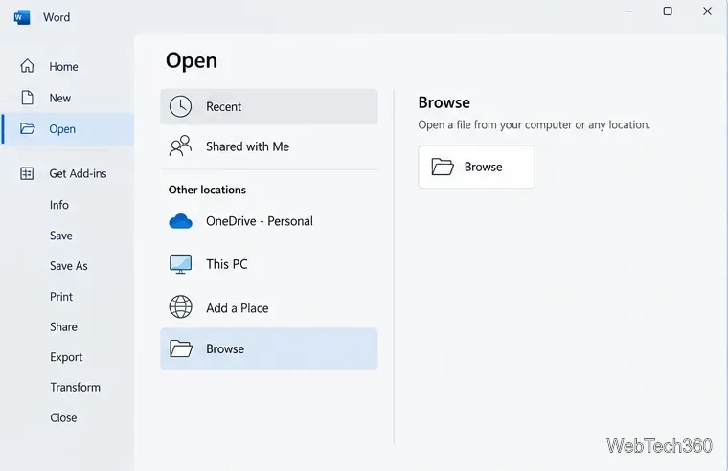Screen dimensions: 728x471
Task: Maximize the Word window
Action: (668, 11)
